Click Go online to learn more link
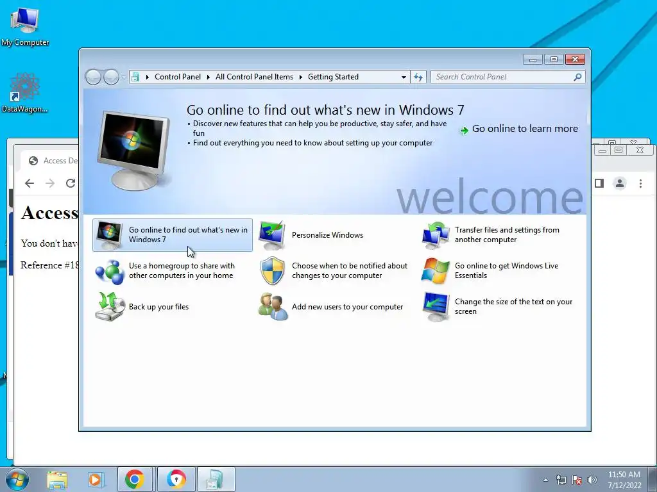 tap(525, 129)
